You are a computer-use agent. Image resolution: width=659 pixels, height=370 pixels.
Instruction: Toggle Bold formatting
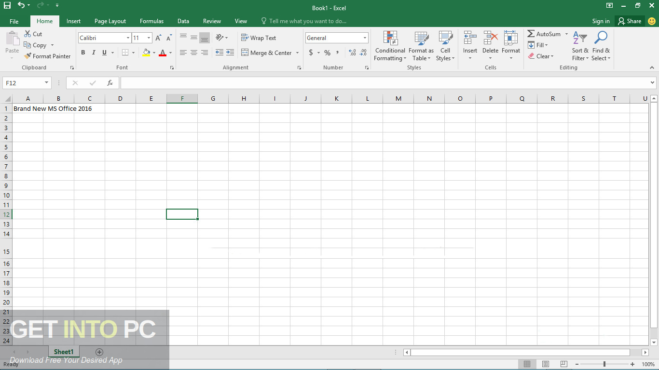(x=83, y=53)
